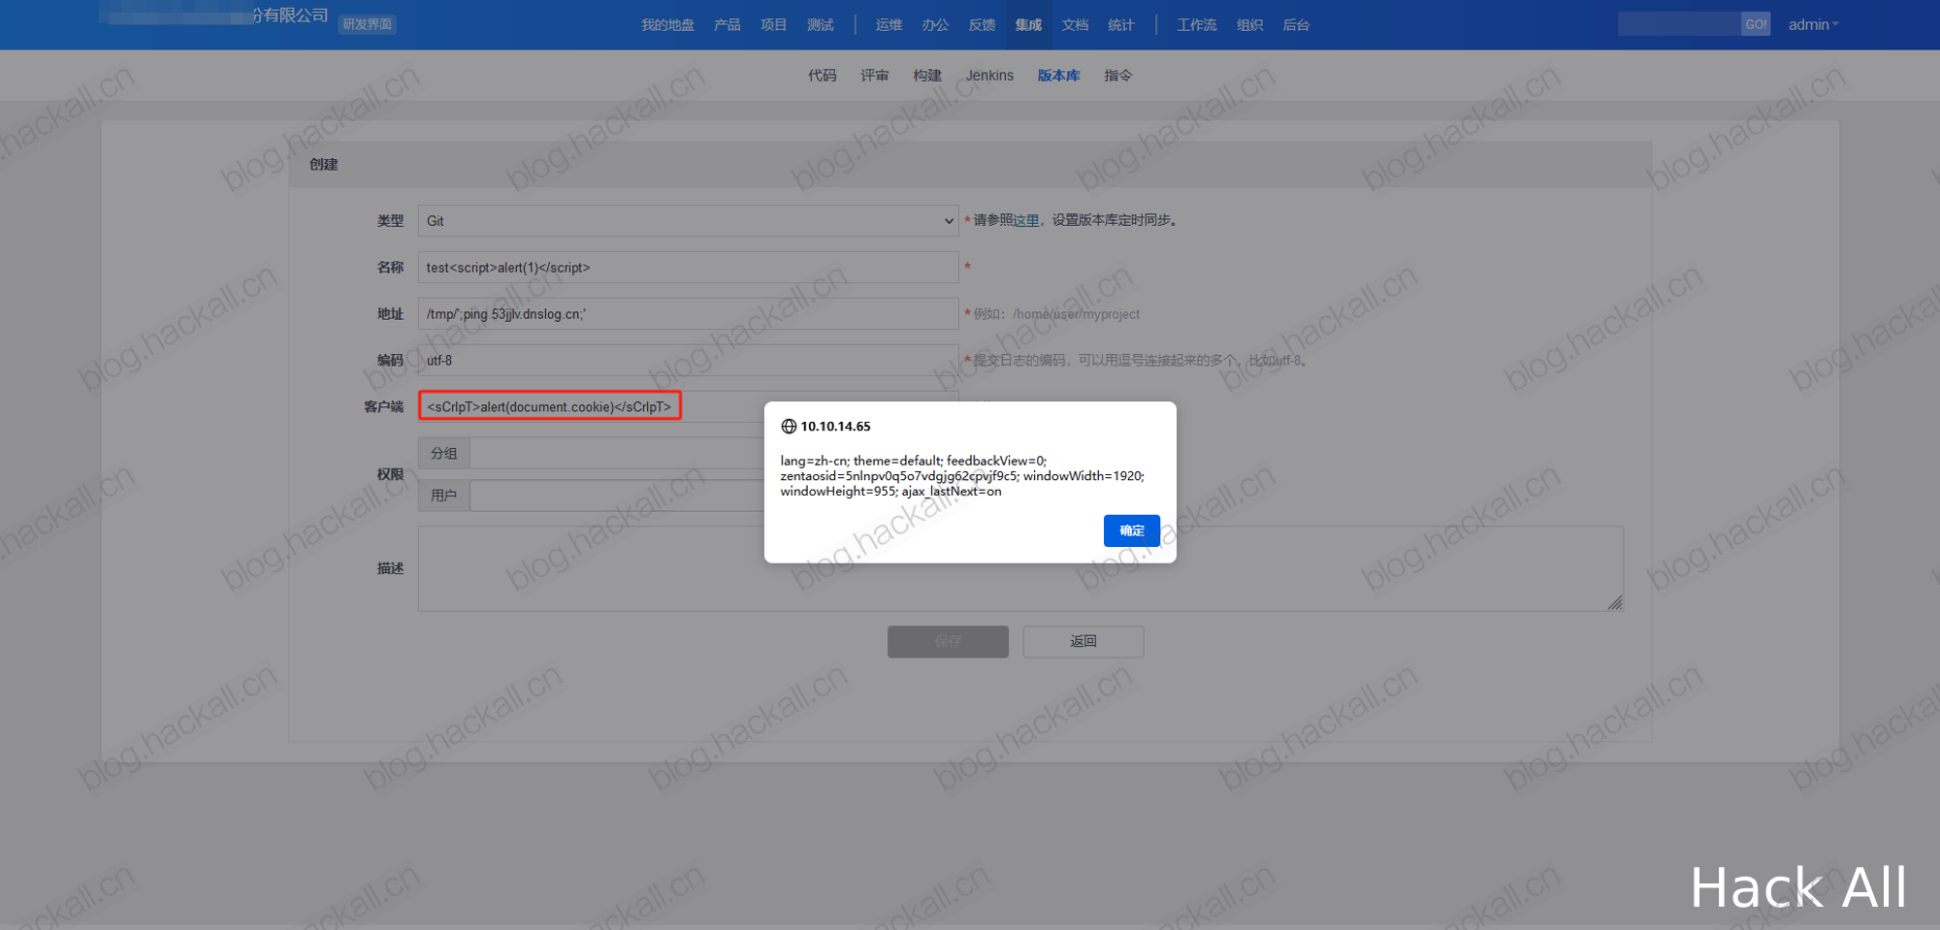Click the 研发界面 badge
Image resolution: width=1940 pixels, height=930 pixels.
(x=367, y=24)
